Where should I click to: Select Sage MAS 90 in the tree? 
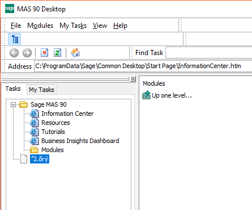coord(49,104)
